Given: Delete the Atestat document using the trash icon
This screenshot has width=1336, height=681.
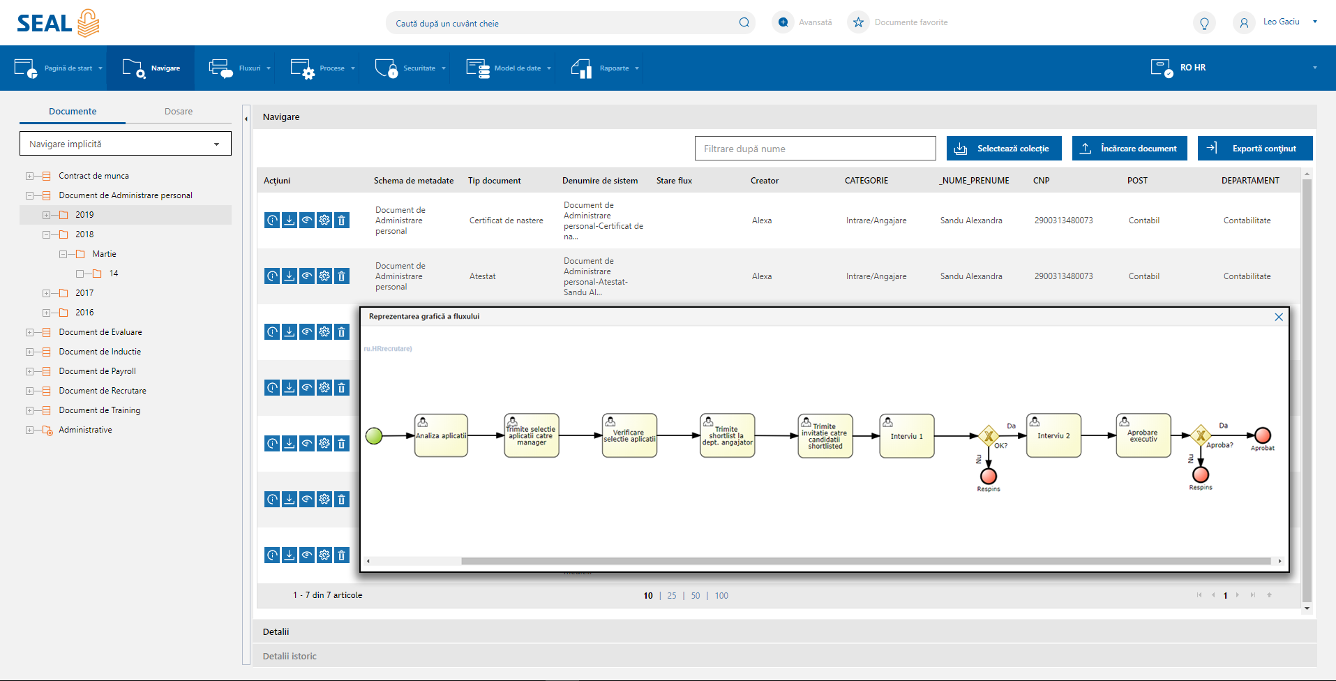Looking at the screenshot, I should click(342, 276).
